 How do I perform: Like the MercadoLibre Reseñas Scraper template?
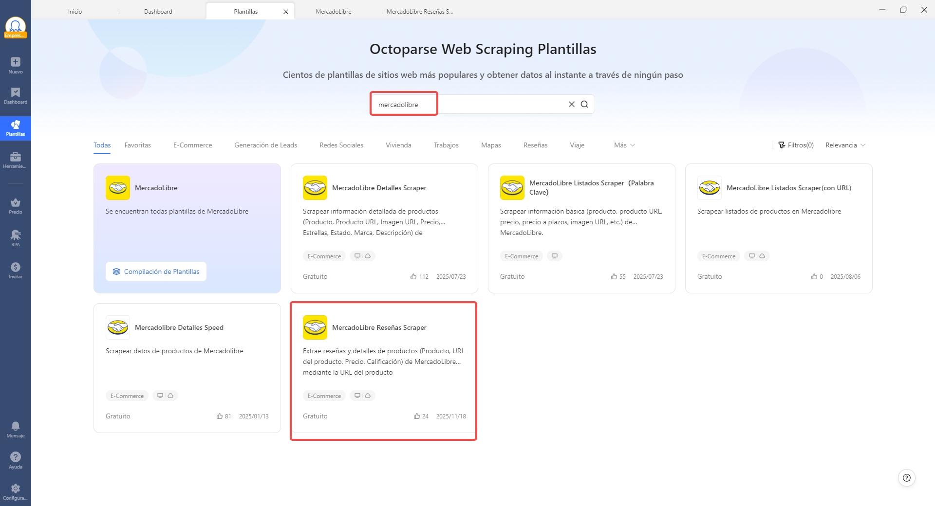tap(417, 416)
